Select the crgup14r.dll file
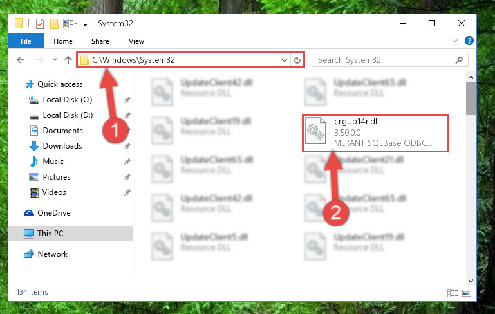Image resolution: width=495 pixels, height=314 pixels. 375,133
